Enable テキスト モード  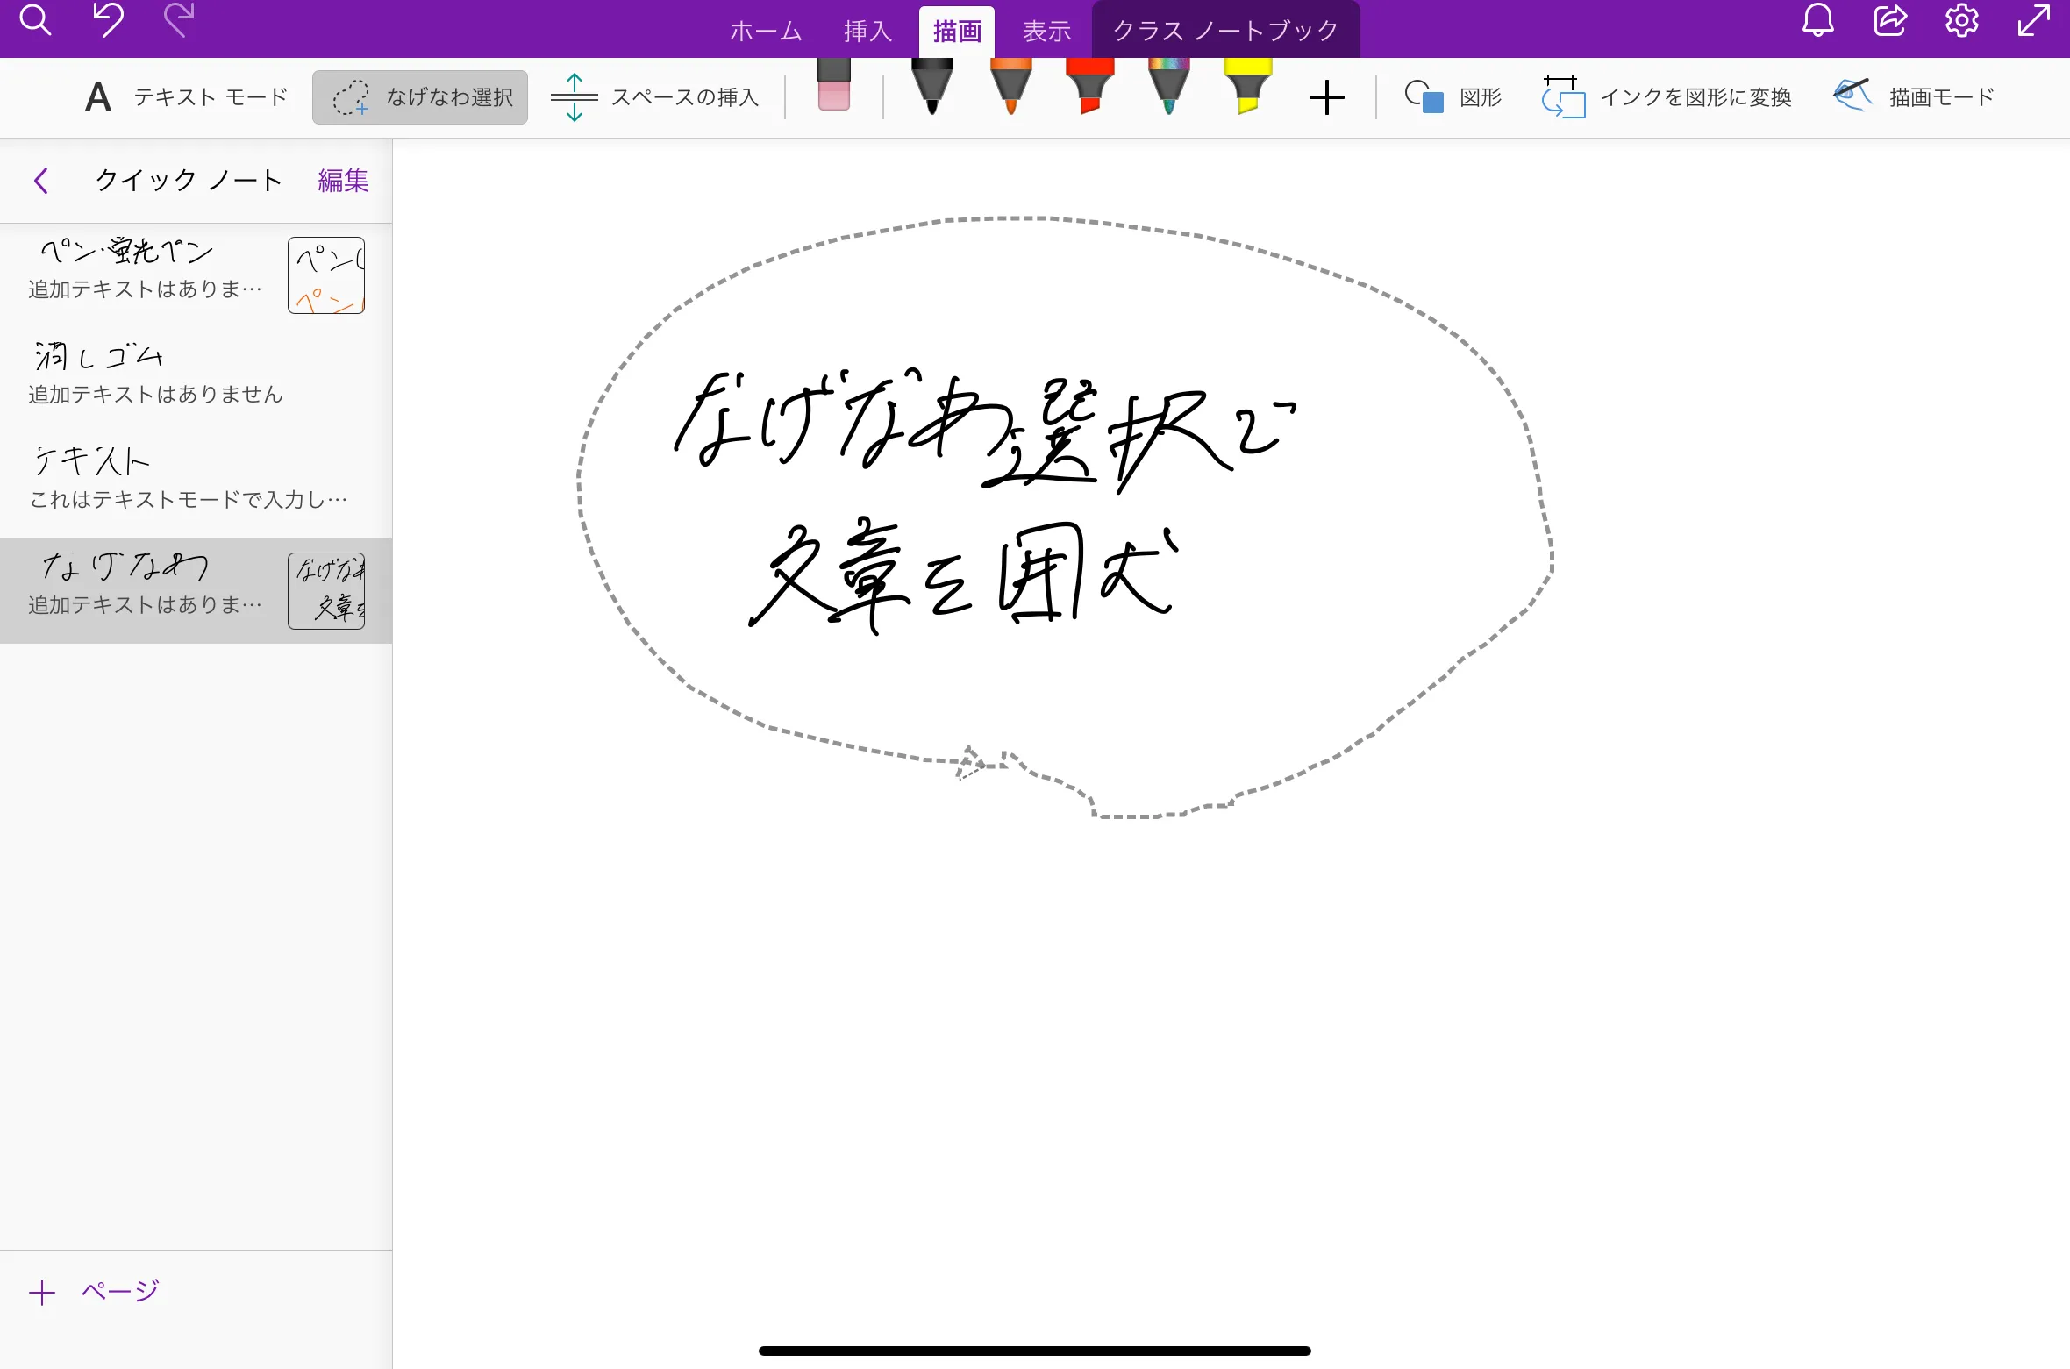pos(186,96)
